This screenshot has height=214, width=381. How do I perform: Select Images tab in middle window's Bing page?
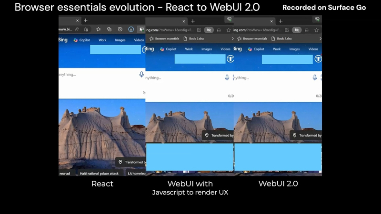(207, 49)
